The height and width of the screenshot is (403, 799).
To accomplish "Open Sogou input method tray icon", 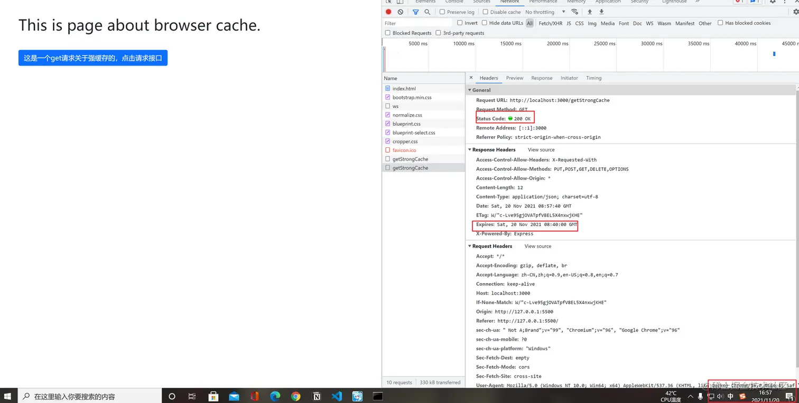I will pos(742,396).
